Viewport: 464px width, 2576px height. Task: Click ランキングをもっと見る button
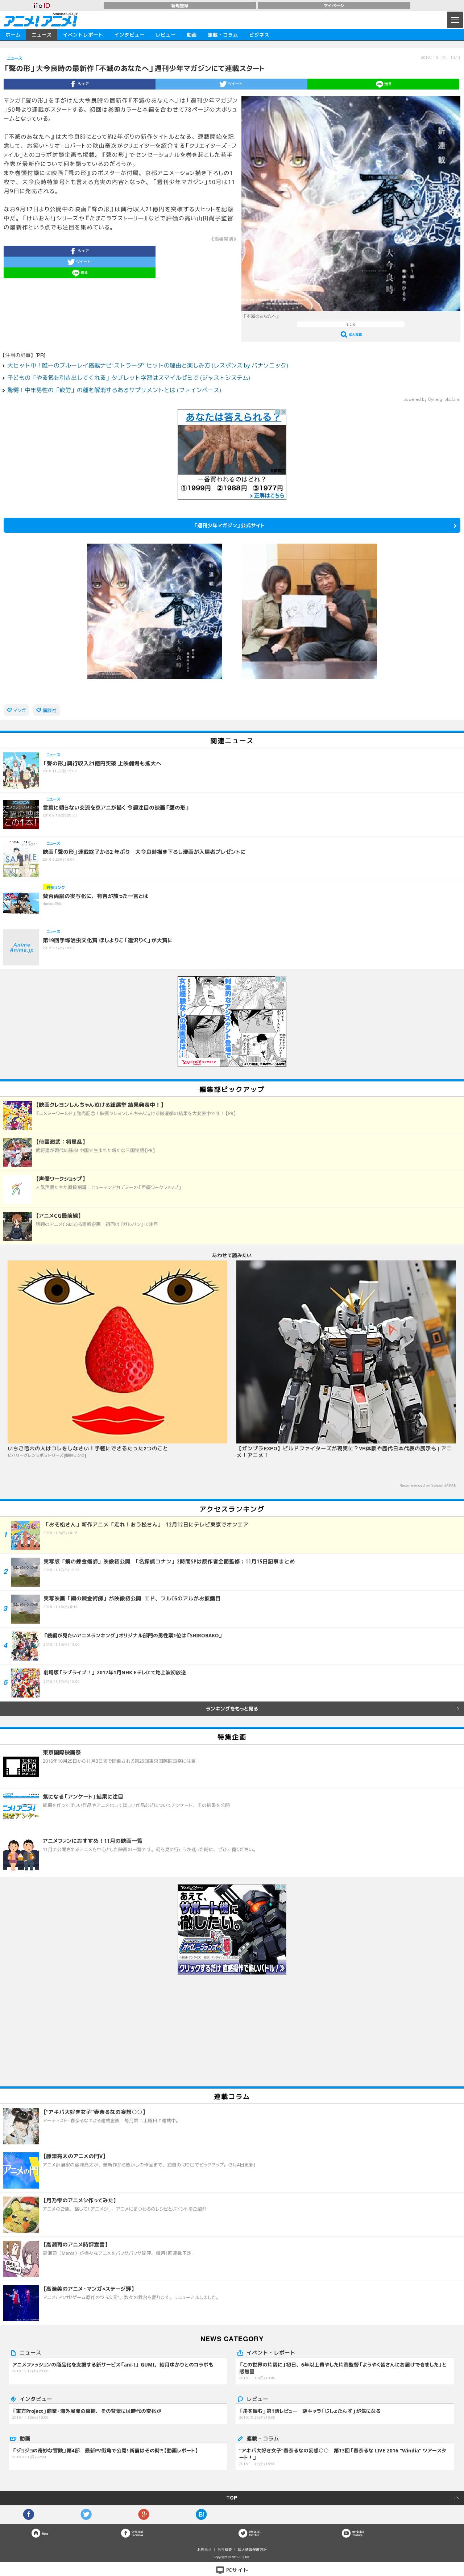click(232, 1709)
